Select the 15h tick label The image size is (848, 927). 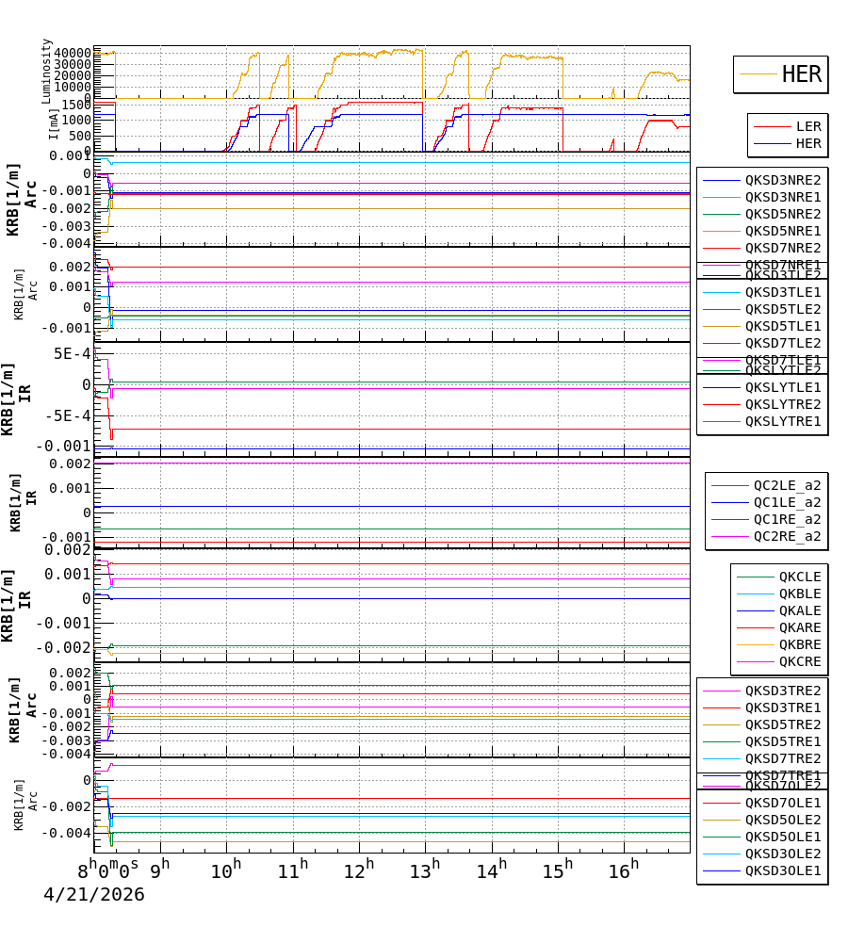click(x=558, y=870)
